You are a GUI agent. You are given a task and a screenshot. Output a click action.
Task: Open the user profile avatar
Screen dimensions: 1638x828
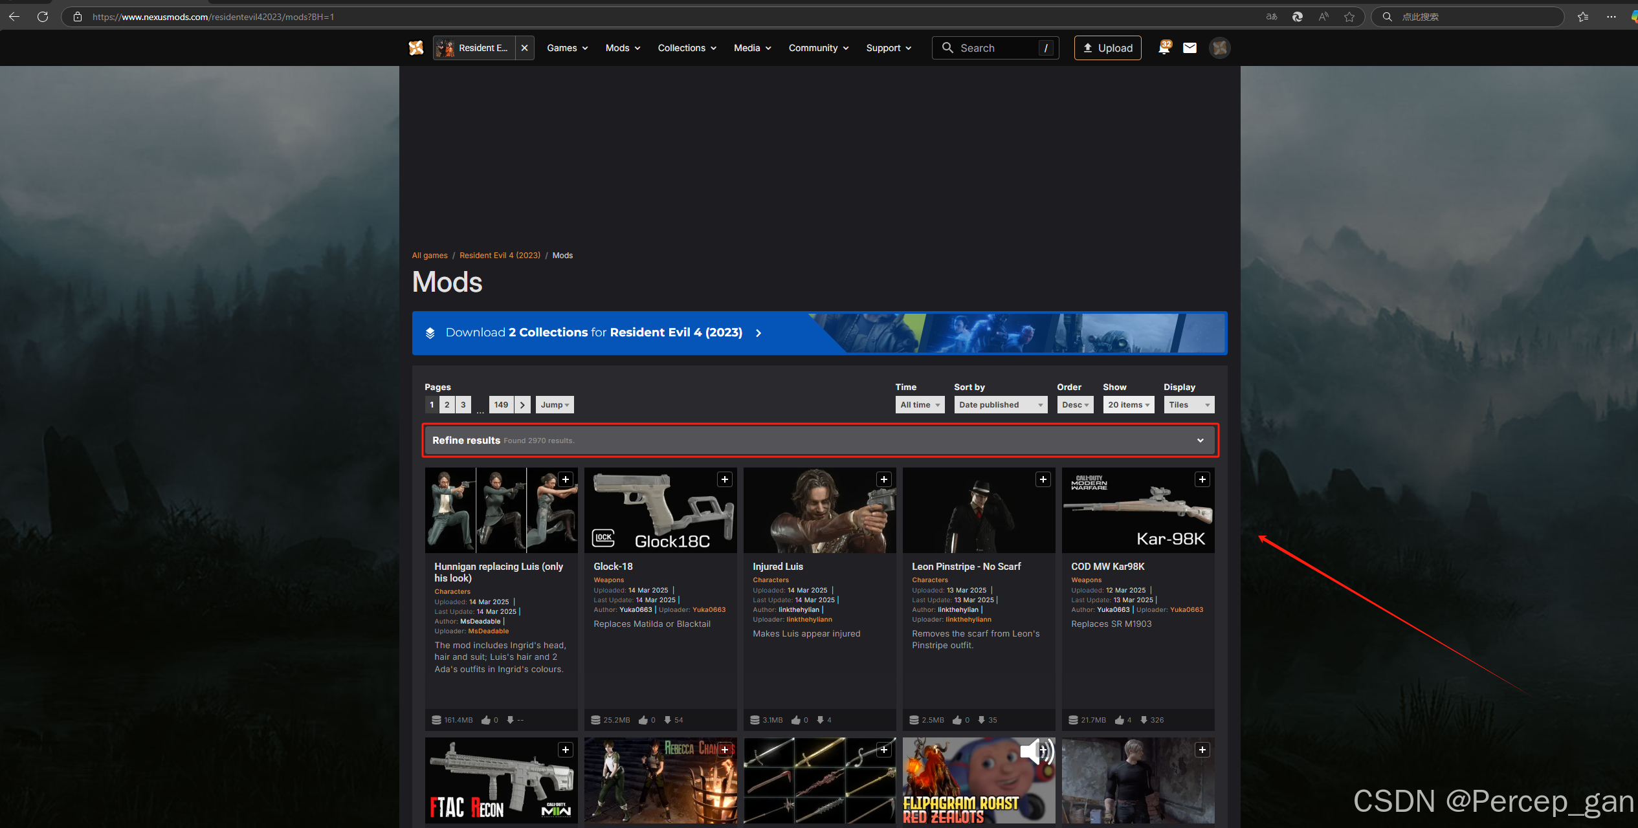click(x=1219, y=48)
